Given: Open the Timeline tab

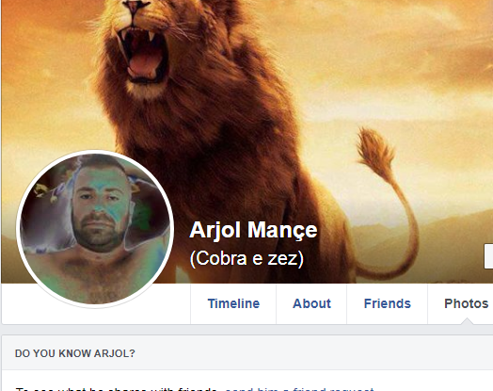Looking at the screenshot, I should pos(233,303).
